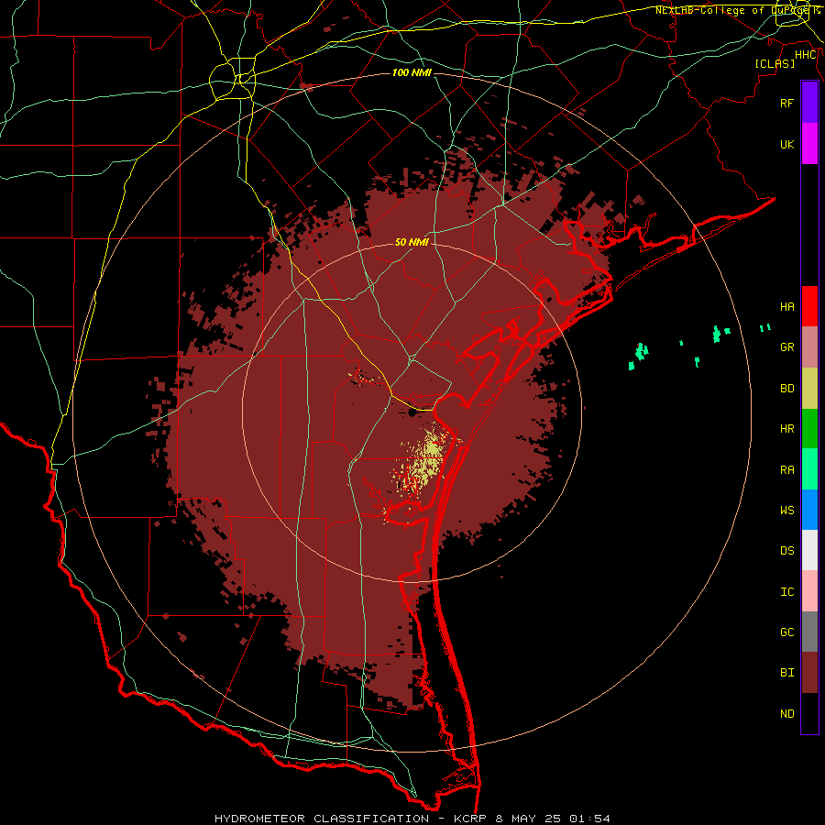The width and height of the screenshot is (825, 825).
Task: Click the 'IC' legend label
Action: (x=787, y=592)
